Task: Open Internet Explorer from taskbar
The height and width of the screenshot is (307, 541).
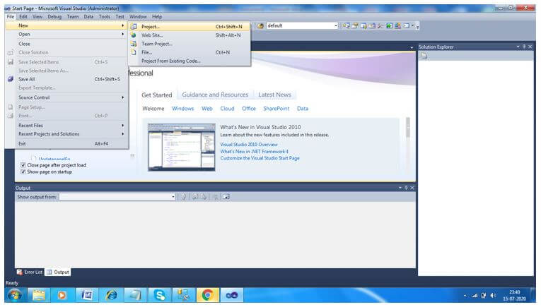Action: 112,295
